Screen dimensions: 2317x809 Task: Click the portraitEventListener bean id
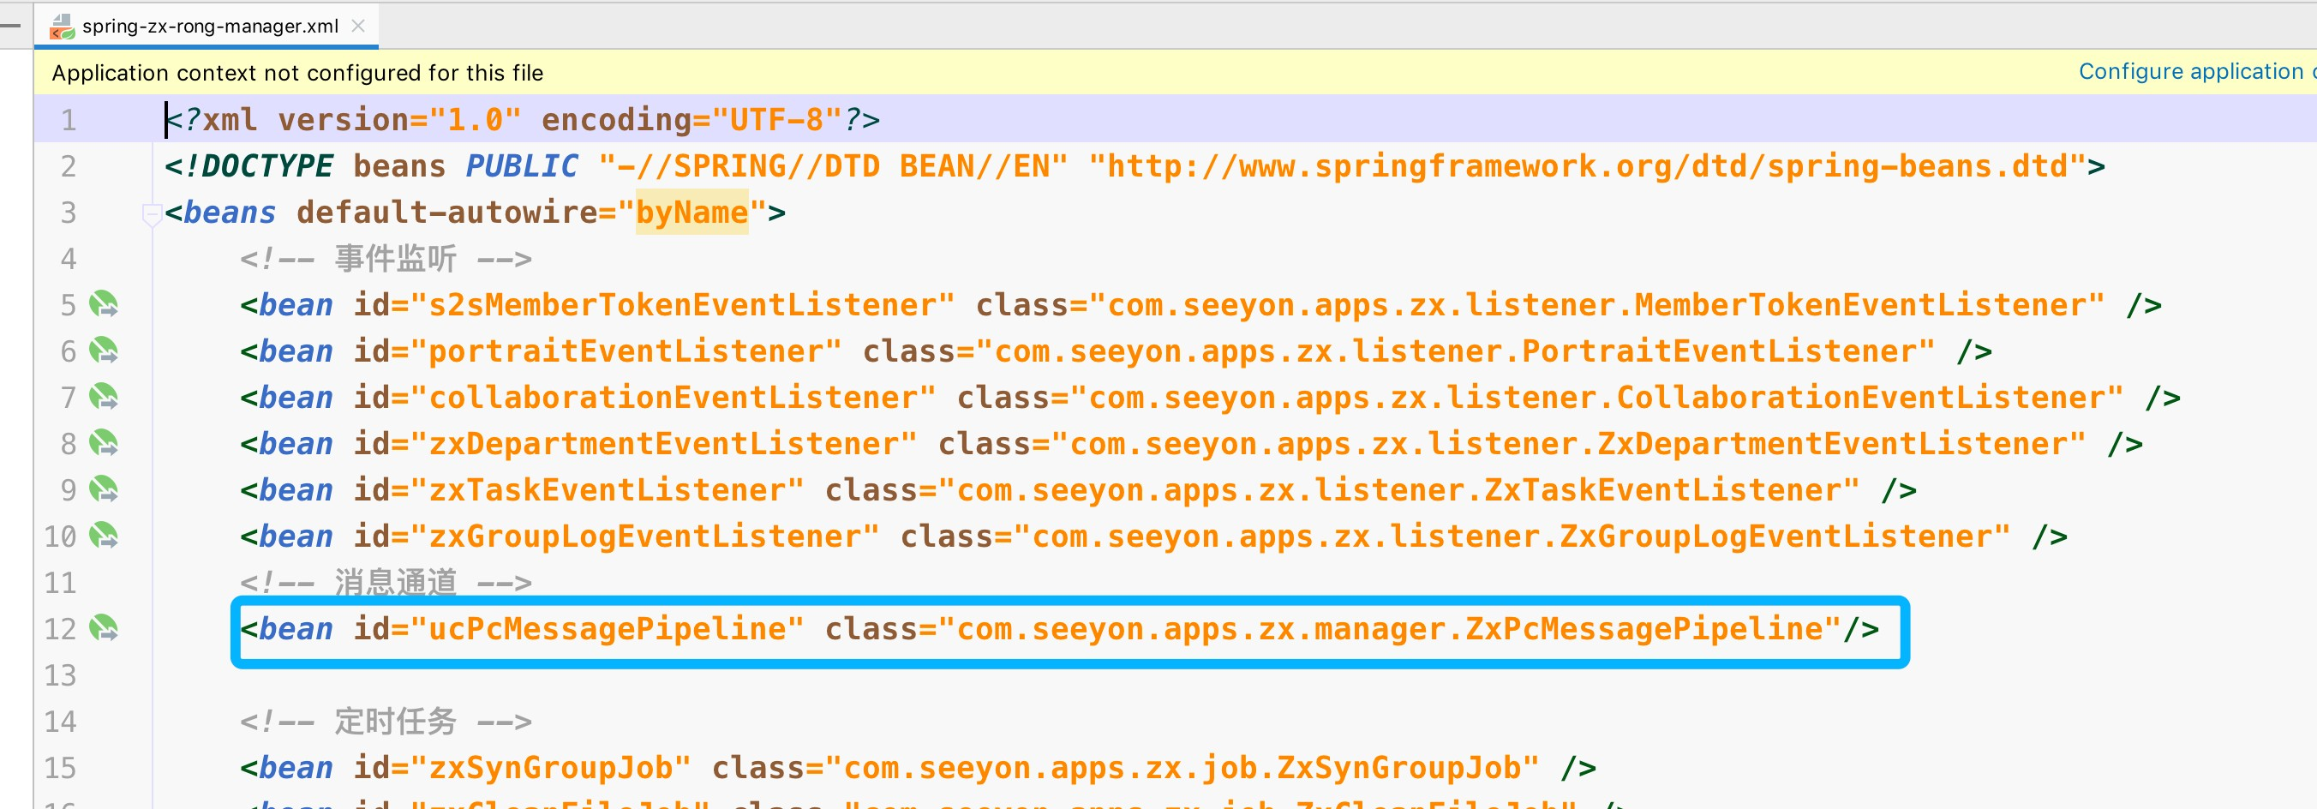[626, 352]
